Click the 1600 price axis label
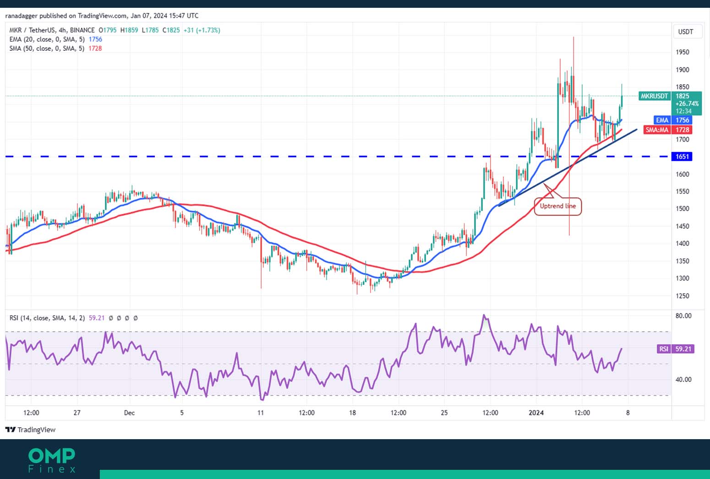The image size is (710, 479). [683, 174]
